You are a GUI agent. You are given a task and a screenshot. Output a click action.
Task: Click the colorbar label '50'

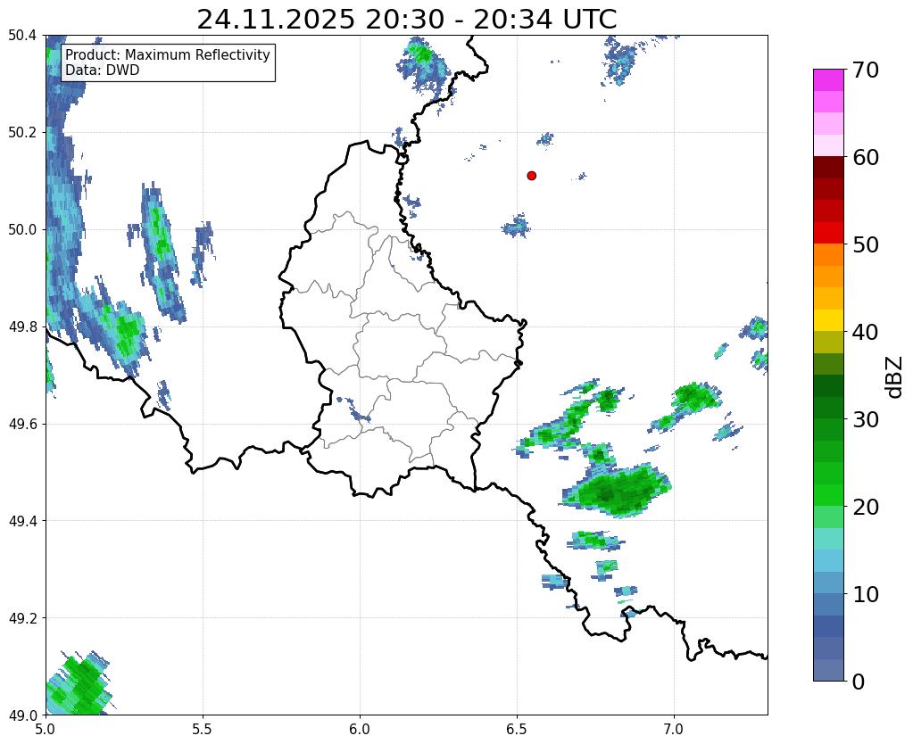865,244
